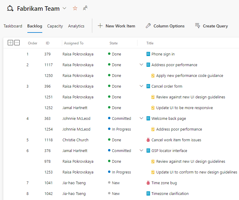Collapse the Welcome back page item
The image size is (239, 200).
click(x=141, y=118)
